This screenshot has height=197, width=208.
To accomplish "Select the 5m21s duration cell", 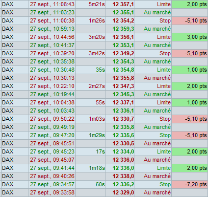I will click(91, 4).
